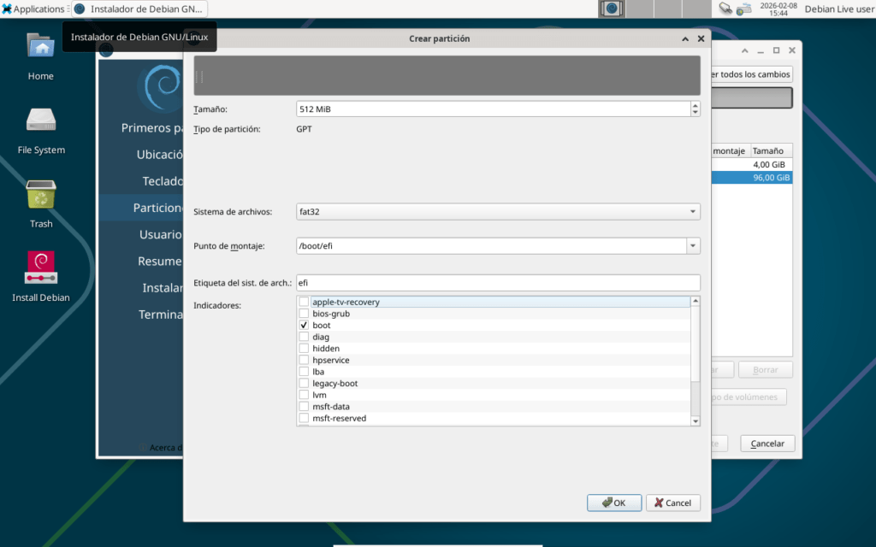Enable the bios-grub flag checkbox

click(x=304, y=314)
